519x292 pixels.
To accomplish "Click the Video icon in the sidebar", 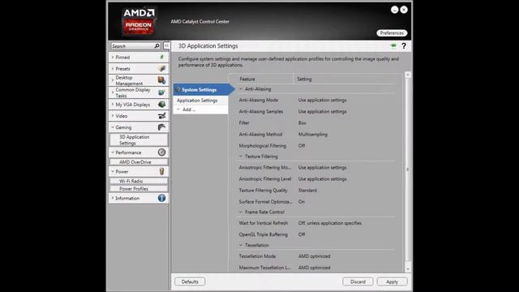I will (x=161, y=116).
